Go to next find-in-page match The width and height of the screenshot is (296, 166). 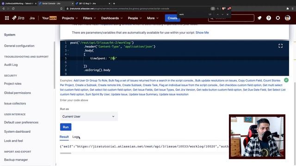coord(222,14)
